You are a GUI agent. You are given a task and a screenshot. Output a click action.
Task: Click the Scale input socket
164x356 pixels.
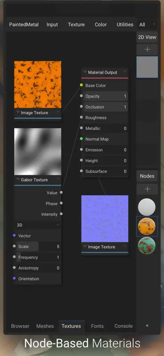(14, 246)
